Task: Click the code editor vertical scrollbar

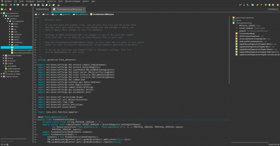Action: 229,50
